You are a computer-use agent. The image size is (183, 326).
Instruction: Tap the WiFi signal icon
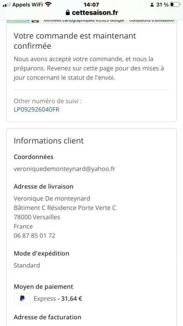pyautogui.click(x=48, y=4)
